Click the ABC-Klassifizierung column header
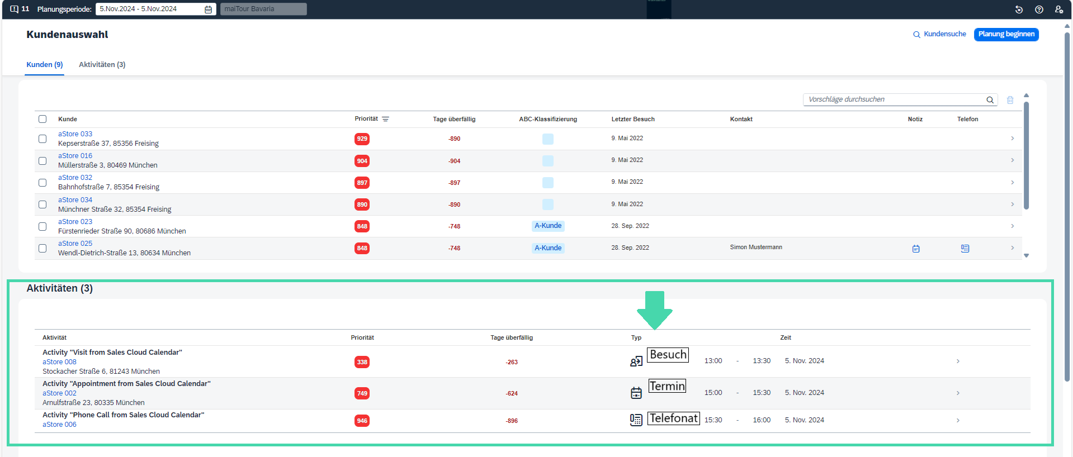1073x457 pixels. point(548,119)
